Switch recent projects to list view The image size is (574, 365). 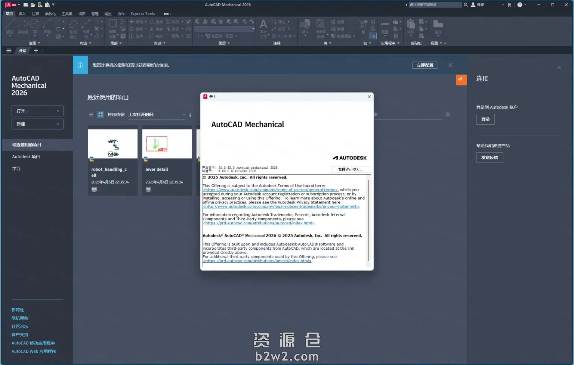point(91,115)
